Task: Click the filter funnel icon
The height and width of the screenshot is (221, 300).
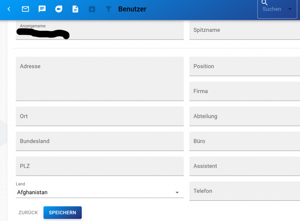Action: click(108, 9)
